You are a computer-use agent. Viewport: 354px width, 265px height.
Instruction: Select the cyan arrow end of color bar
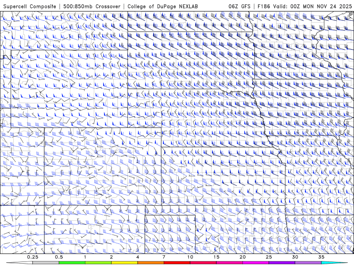click(x=334, y=263)
